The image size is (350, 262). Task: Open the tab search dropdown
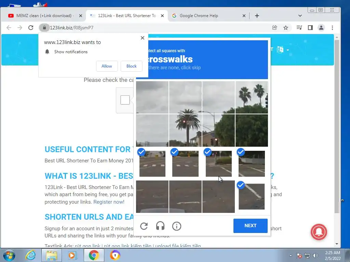click(x=300, y=16)
